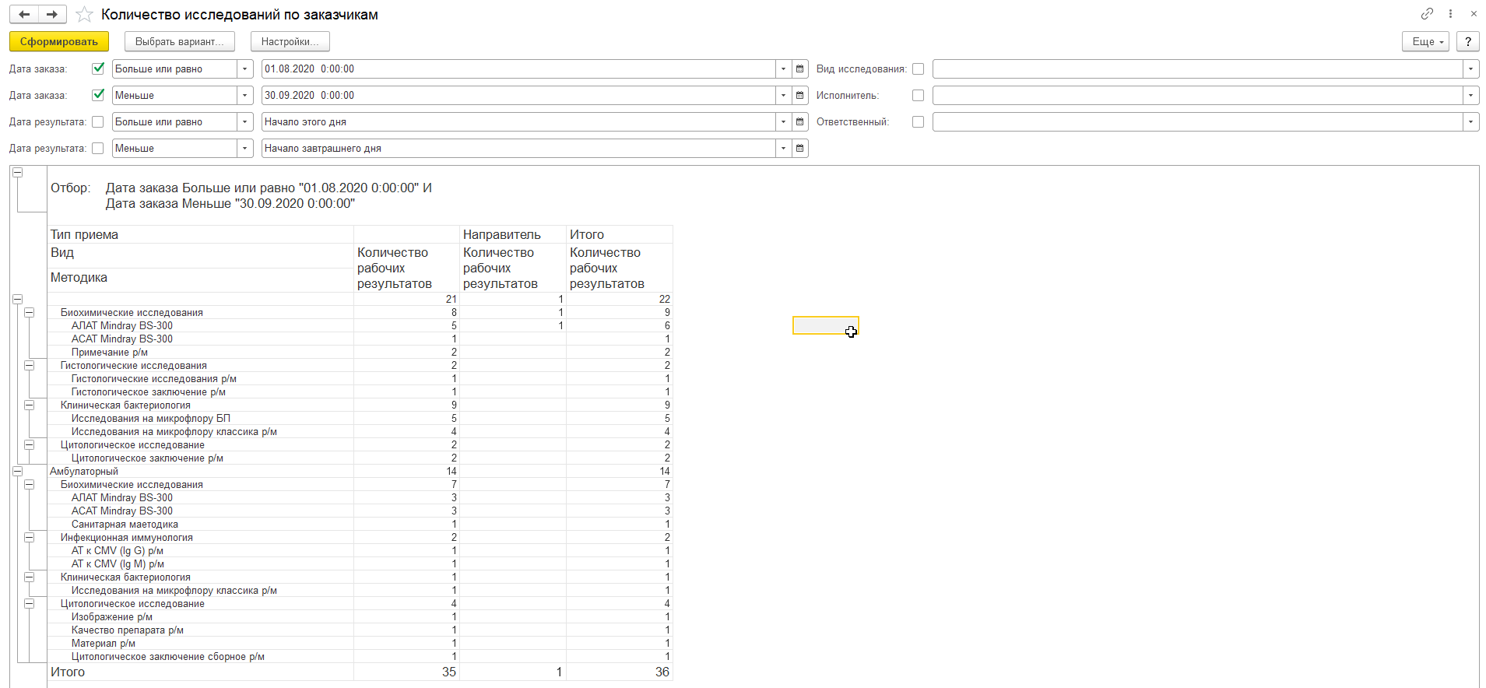Screen dimensions: 1486x688
Task: Open calendar picker for 01.08.2020 date field
Action: (x=799, y=69)
